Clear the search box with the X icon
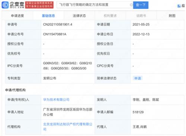The height and width of the screenshot is (136, 186). point(131,5)
